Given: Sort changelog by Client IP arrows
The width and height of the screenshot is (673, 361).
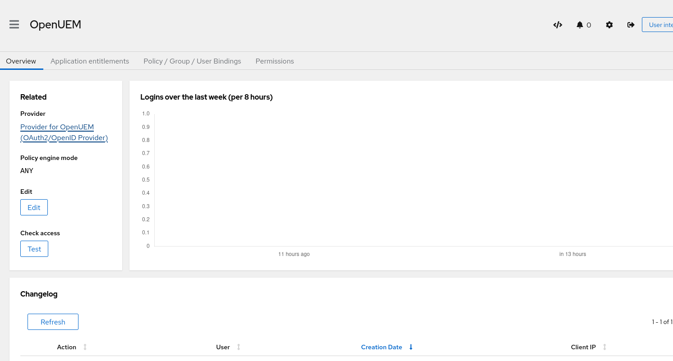Looking at the screenshot, I should point(604,347).
